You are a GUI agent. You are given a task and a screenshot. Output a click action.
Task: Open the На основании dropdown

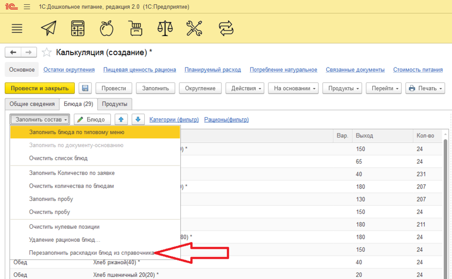coord(292,89)
